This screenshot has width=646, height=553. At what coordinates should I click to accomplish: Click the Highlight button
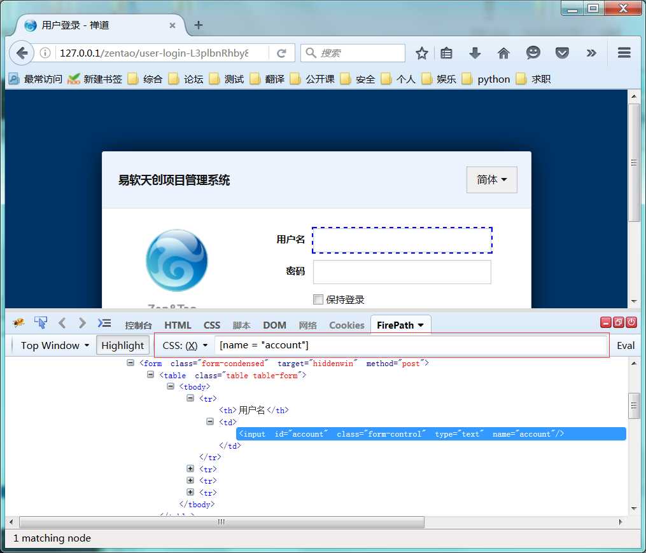pos(122,345)
